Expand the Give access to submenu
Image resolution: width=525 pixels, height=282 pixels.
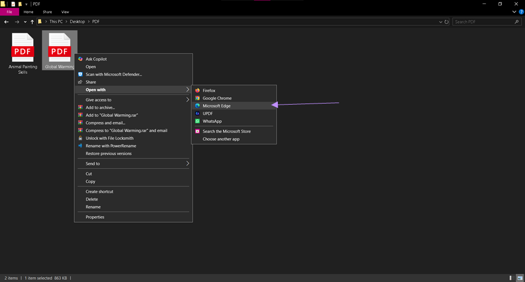pyautogui.click(x=133, y=100)
